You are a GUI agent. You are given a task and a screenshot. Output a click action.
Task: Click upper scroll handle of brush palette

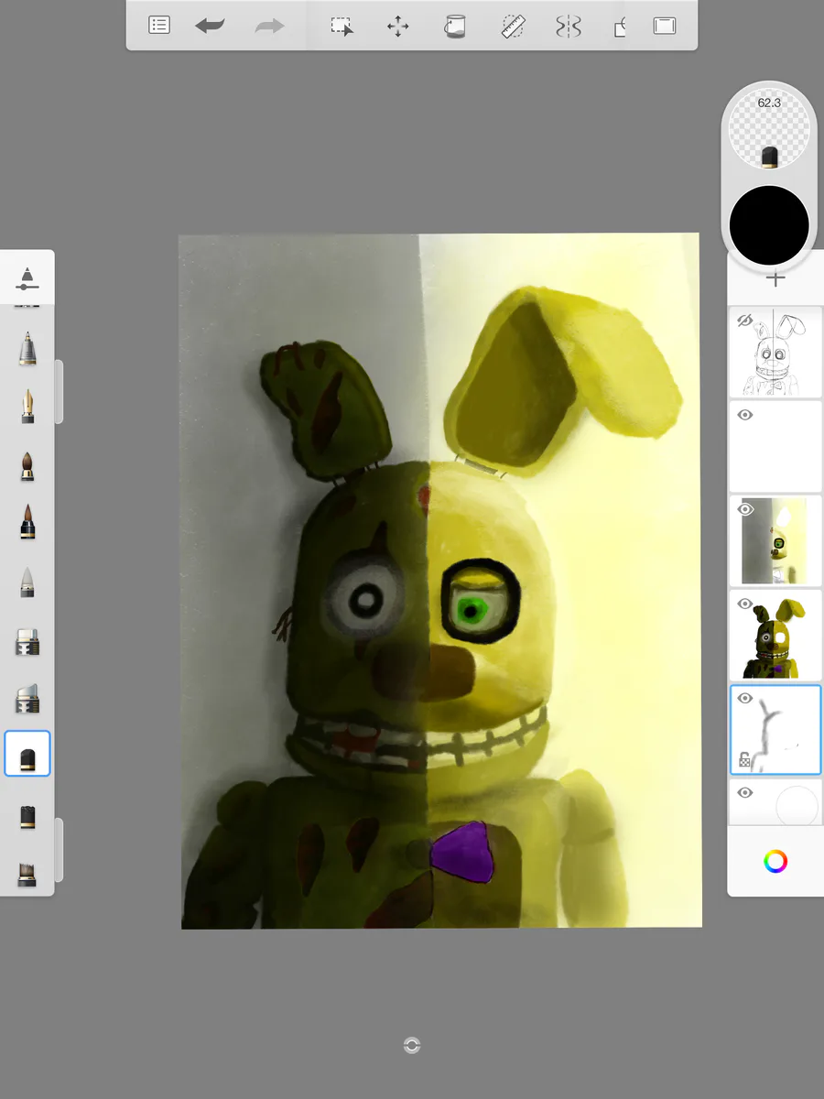(x=60, y=392)
